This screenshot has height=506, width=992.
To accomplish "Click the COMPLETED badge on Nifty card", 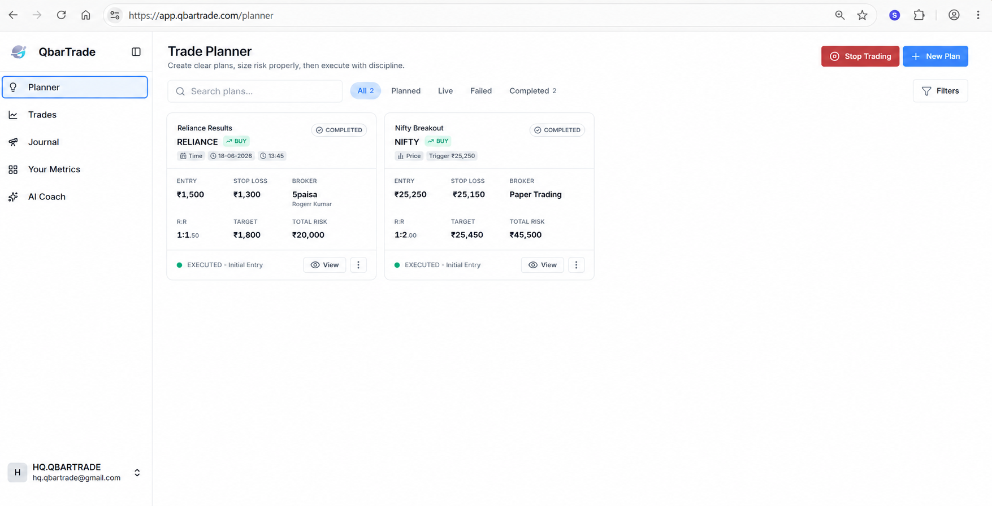I will pos(557,130).
